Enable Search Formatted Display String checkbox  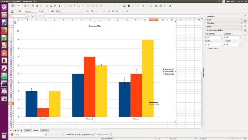point(64,135)
